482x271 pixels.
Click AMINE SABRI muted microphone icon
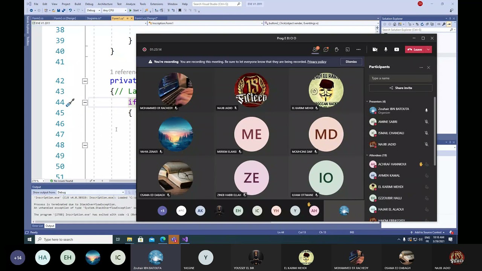tap(426, 122)
